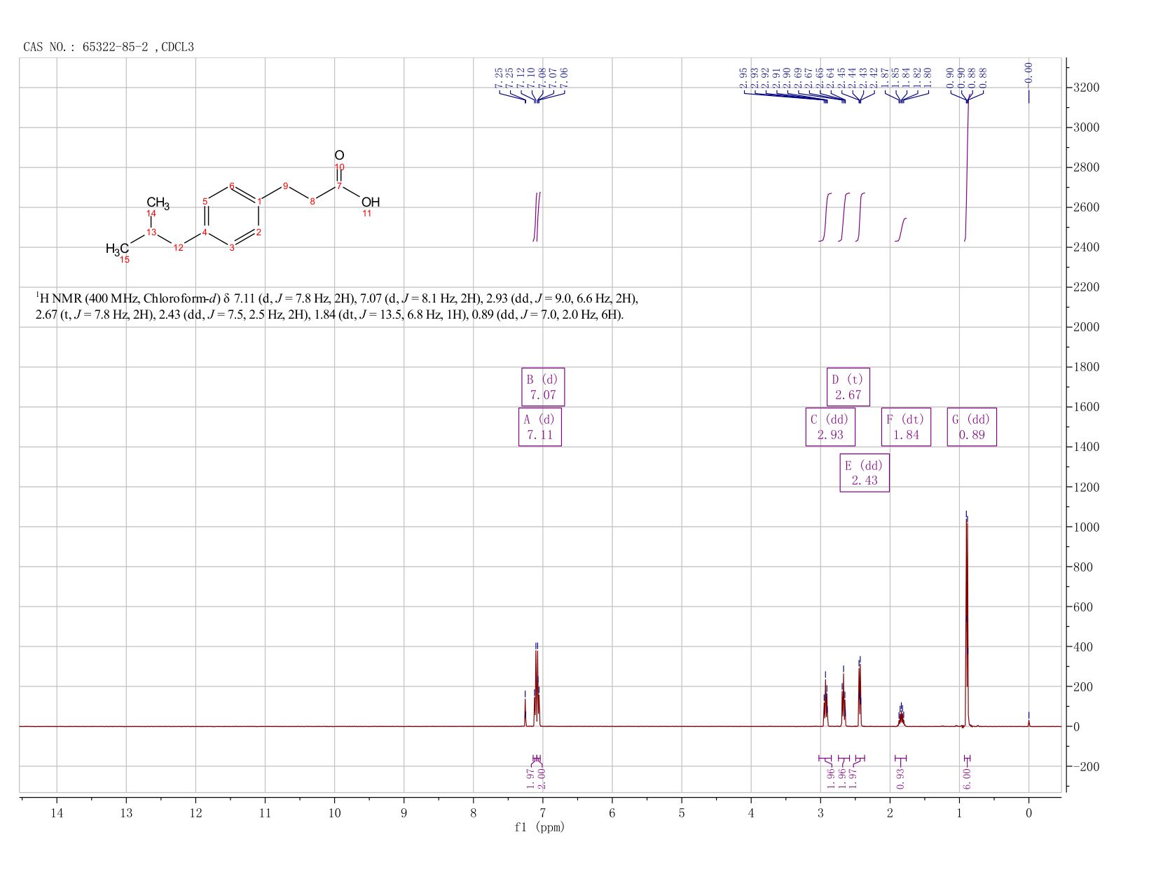Image resolution: width=1156 pixels, height=893 pixels.
Task: Click atom number 4 on the benzene ring
Action: click(x=205, y=232)
